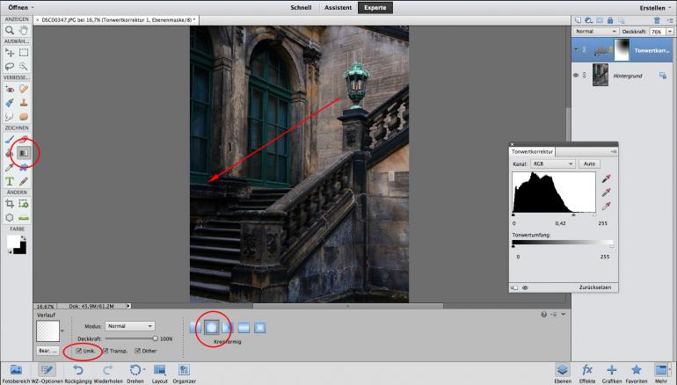Click the Auto levels button
Viewport: 677px width, 385px height.
click(x=589, y=164)
